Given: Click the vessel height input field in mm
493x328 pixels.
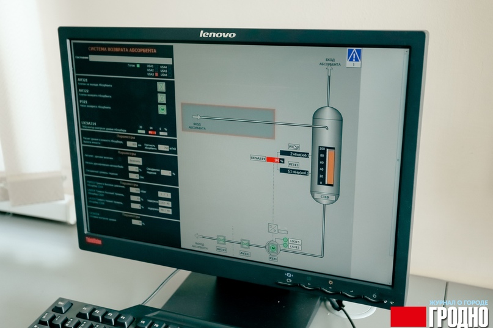Looking at the screenshot, I should [x=132, y=144].
